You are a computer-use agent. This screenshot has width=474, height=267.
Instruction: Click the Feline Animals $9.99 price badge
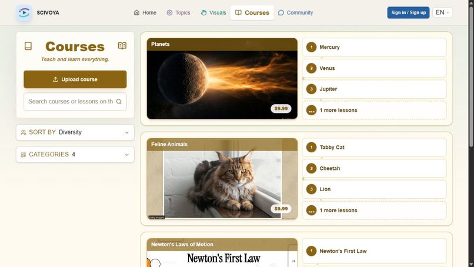point(281,209)
